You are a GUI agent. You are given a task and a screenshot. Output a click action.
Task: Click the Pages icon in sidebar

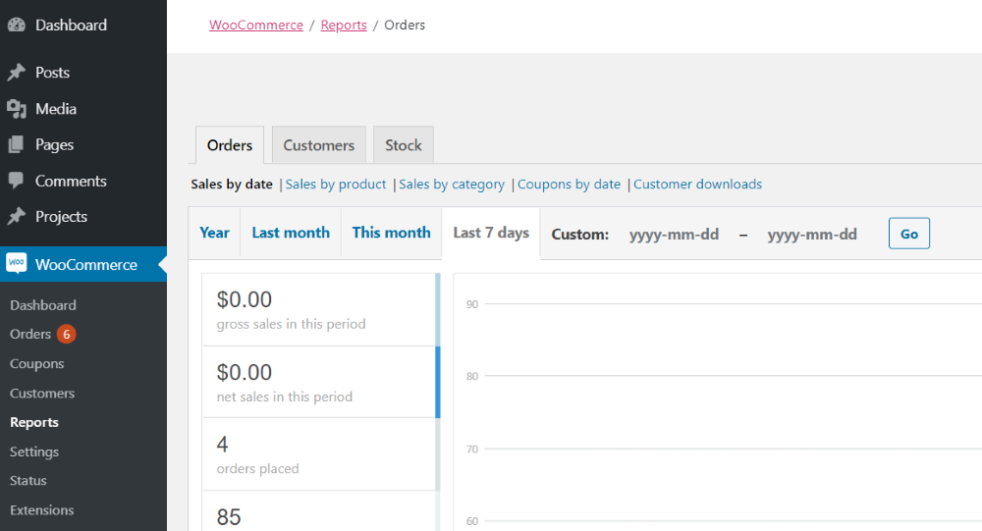pyautogui.click(x=17, y=144)
